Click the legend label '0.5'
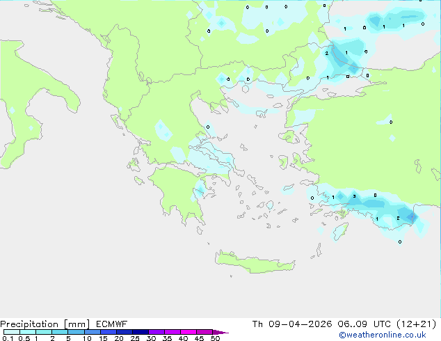Viewport: 441px width, 341px height. 24,338
